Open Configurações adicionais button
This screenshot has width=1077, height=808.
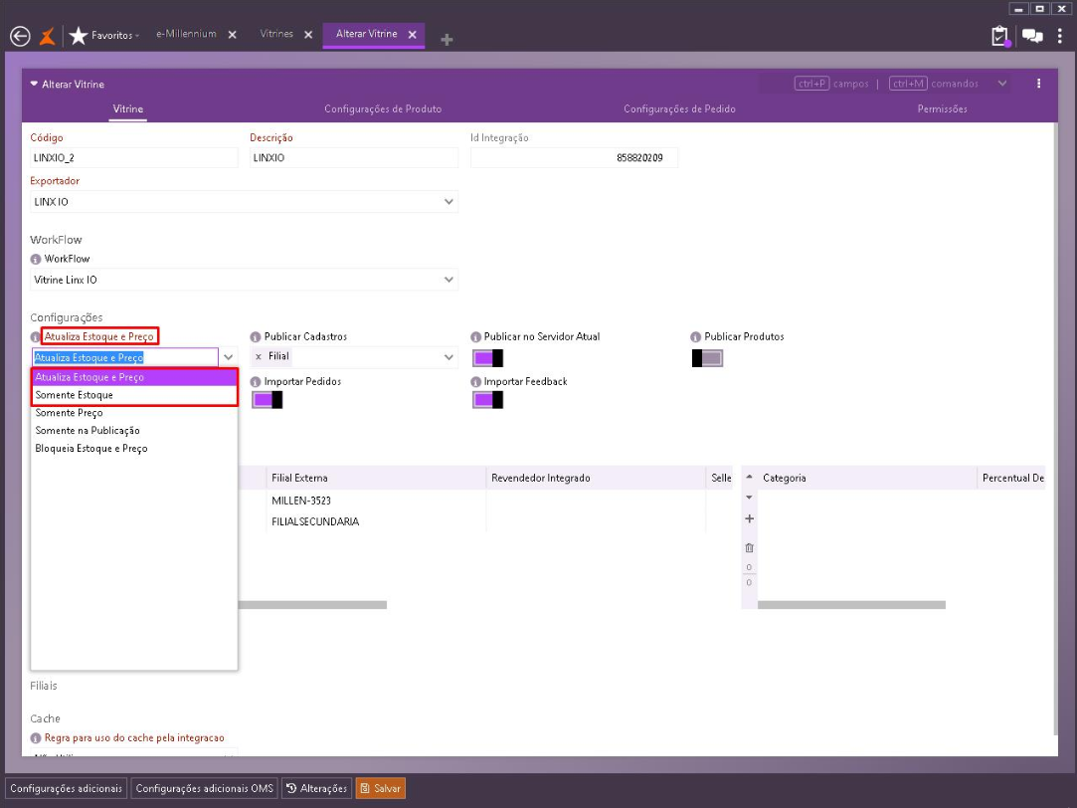coord(66,788)
